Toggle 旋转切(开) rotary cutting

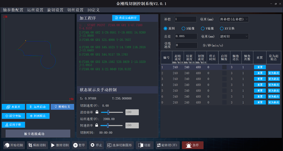[168, 145]
